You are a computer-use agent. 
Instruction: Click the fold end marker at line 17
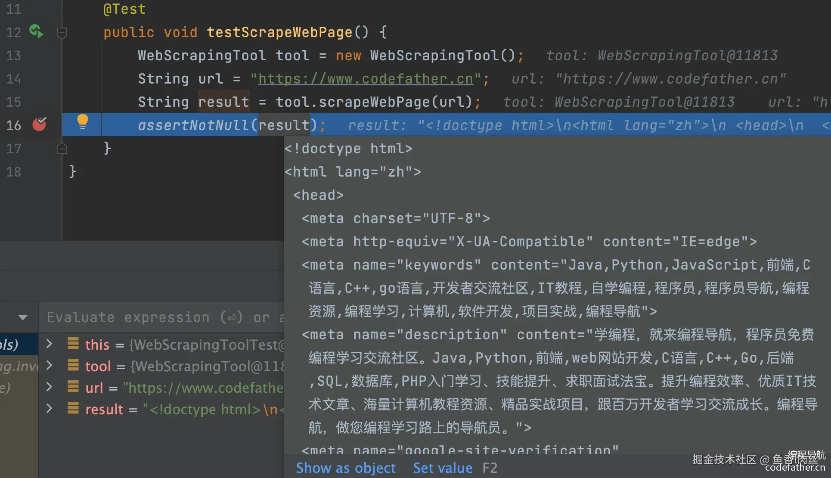click(62, 149)
